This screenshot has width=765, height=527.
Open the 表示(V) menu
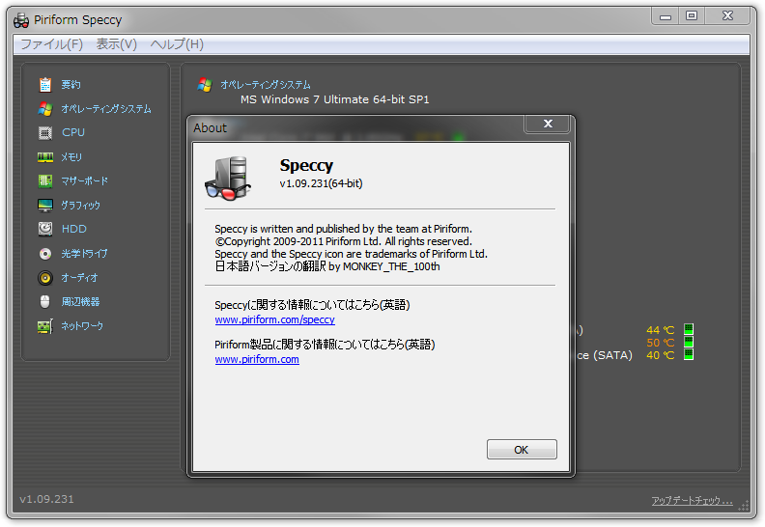pos(117,44)
